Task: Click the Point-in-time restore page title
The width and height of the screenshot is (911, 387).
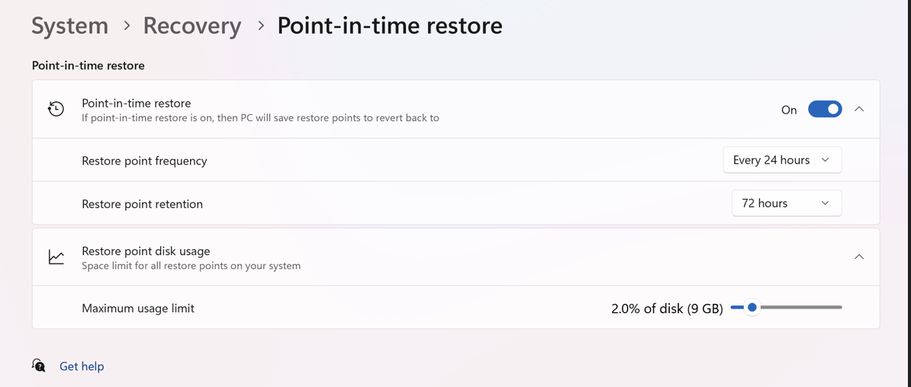Action: point(389,26)
